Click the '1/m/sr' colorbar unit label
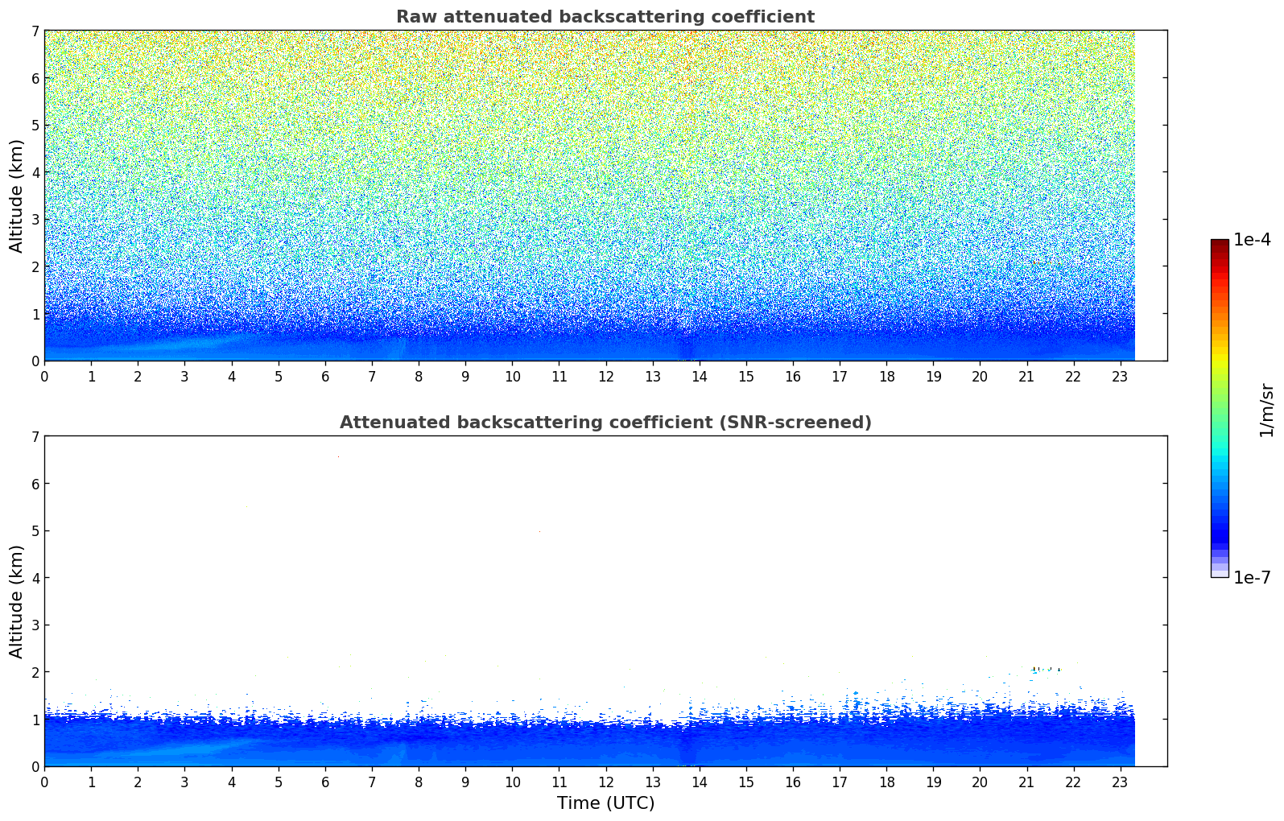Image resolution: width=1284 pixels, height=821 pixels. click(x=1266, y=410)
